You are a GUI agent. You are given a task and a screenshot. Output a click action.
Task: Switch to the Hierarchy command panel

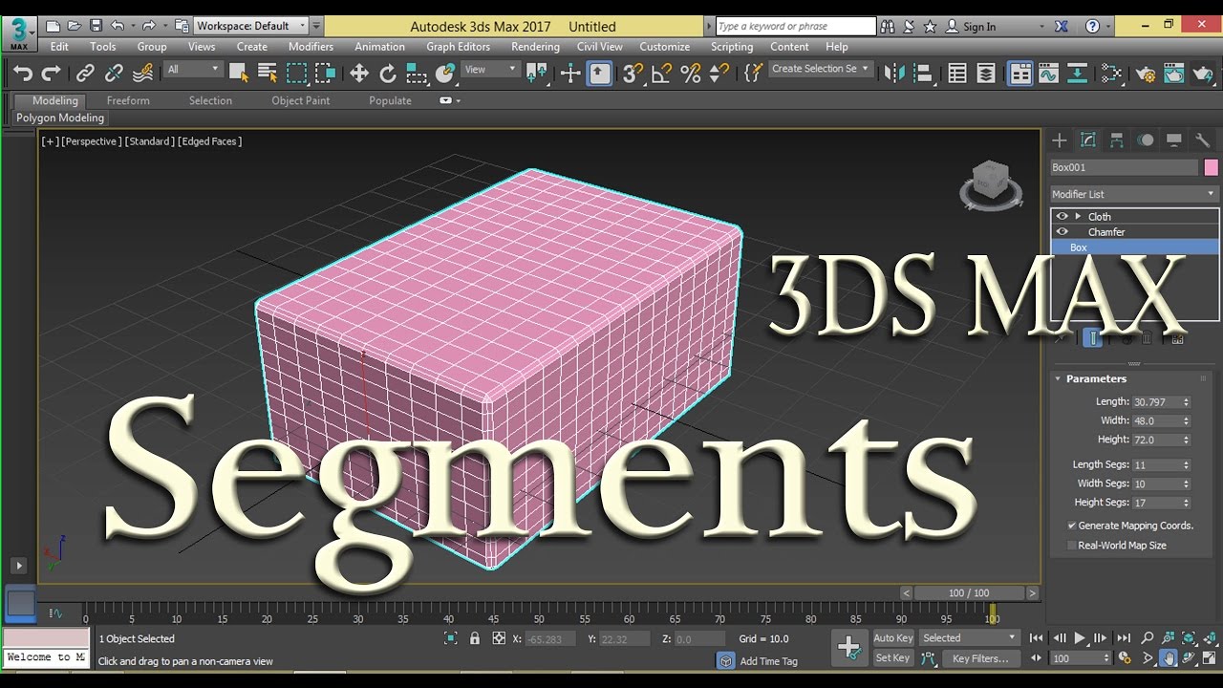(x=1116, y=140)
